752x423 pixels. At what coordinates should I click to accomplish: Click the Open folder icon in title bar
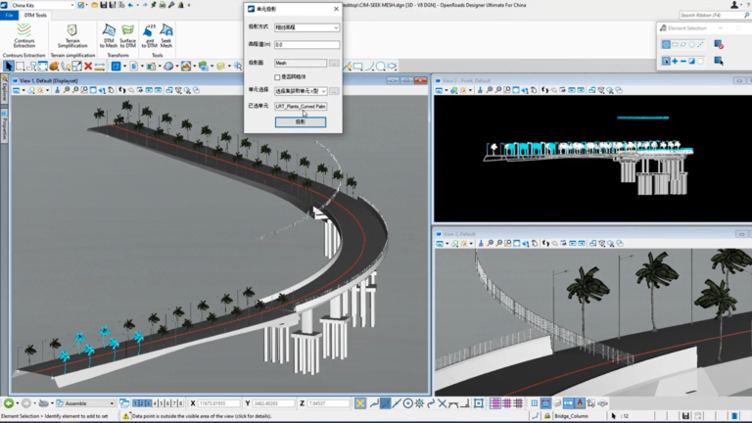tap(94, 5)
